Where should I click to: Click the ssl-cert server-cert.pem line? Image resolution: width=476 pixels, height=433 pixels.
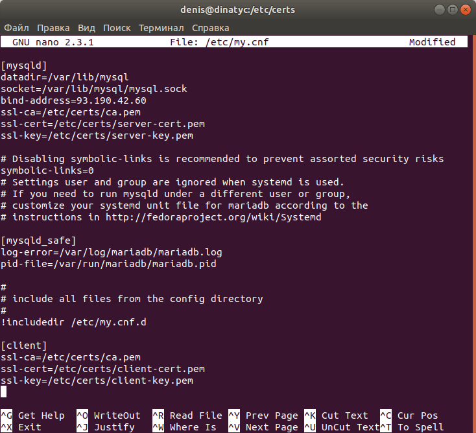pyautogui.click(x=102, y=124)
